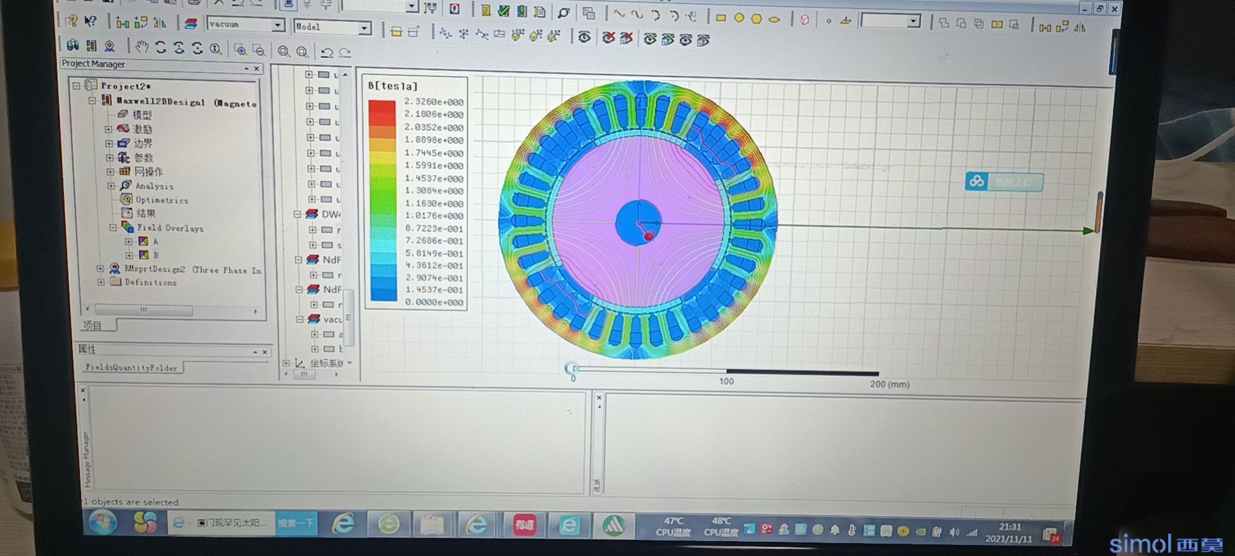Image resolution: width=1235 pixels, height=556 pixels.
Task: Expand the 坐标系统 coordinate systems node
Action: (x=286, y=363)
